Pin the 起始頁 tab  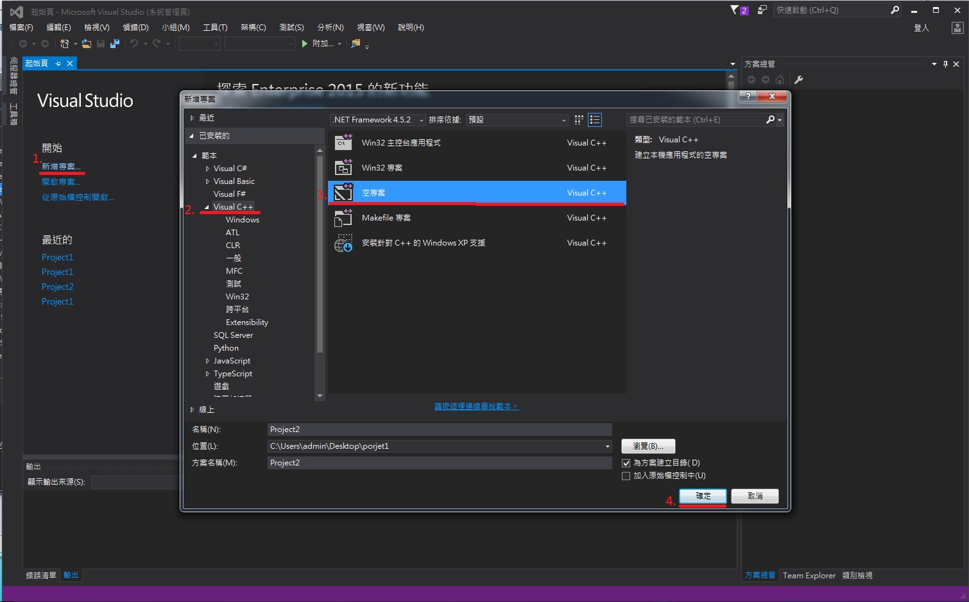pyautogui.click(x=58, y=63)
